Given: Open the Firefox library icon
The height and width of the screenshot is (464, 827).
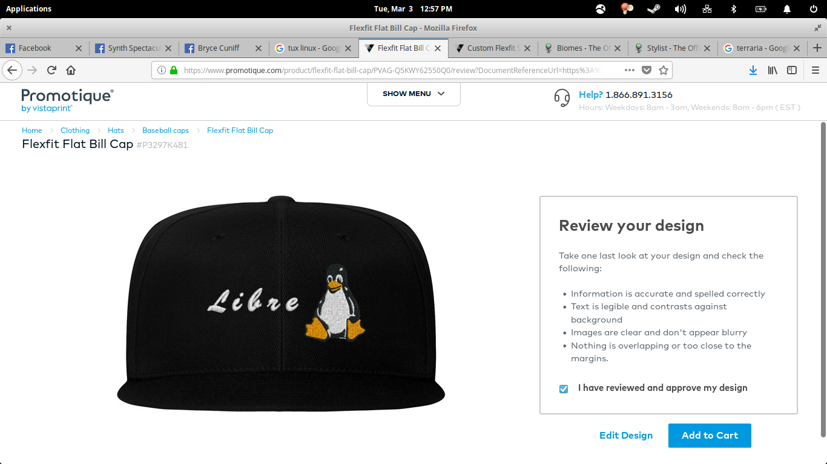Looking at the screenshot, I should 773,70.
